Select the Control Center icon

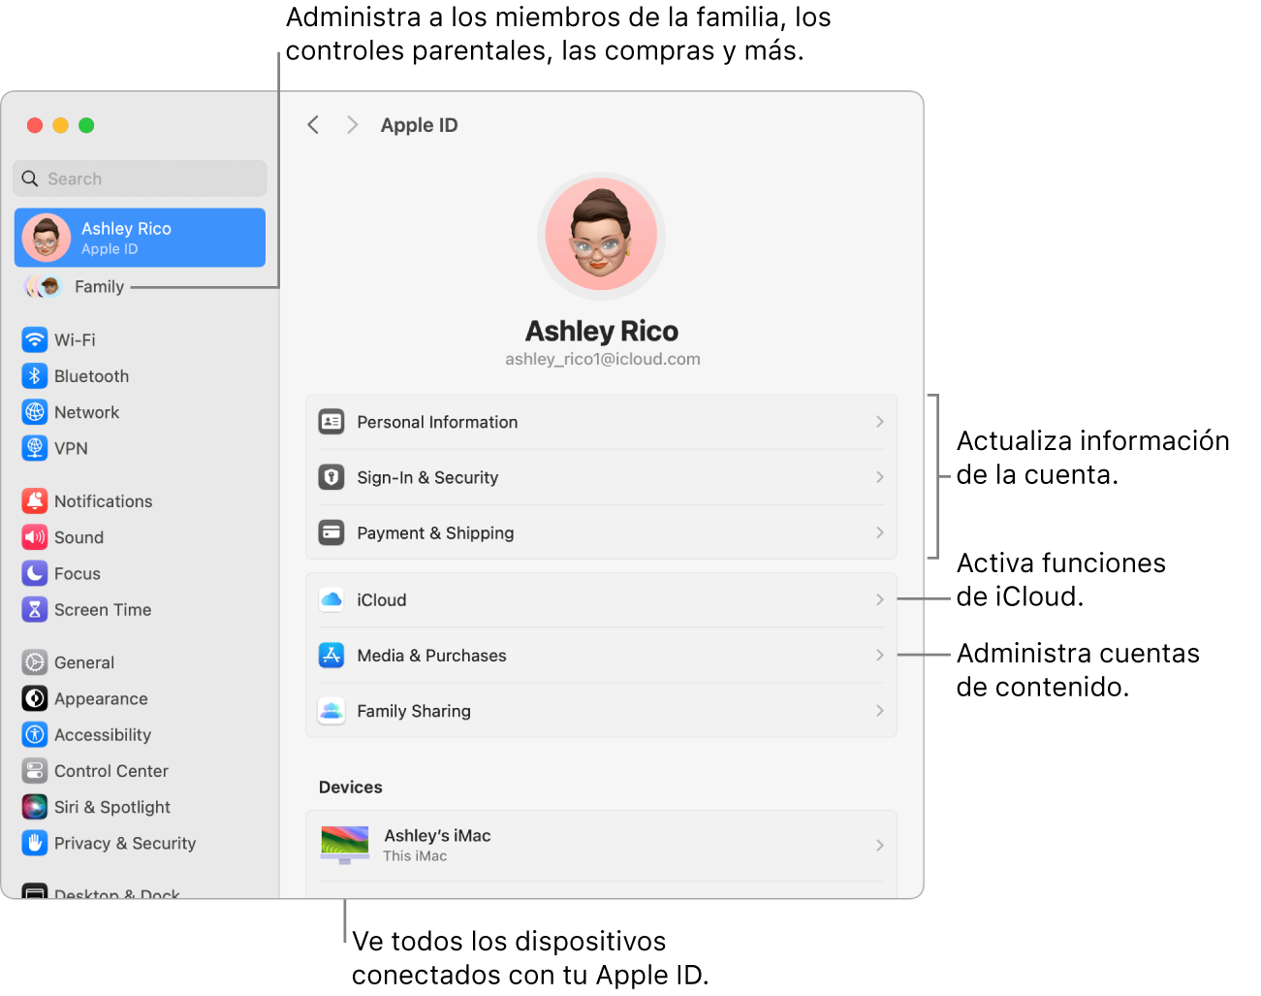(x=35, y=770)
